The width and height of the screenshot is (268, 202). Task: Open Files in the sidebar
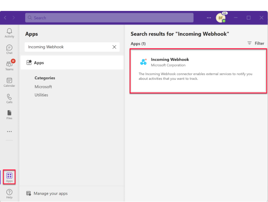[9, 114]
